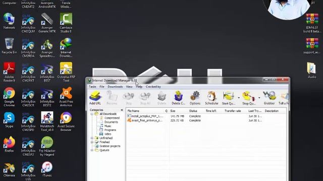323x181 pixels.
Task: Click the Start Queue toolbar icon
Action: click(x=229, y=98)
